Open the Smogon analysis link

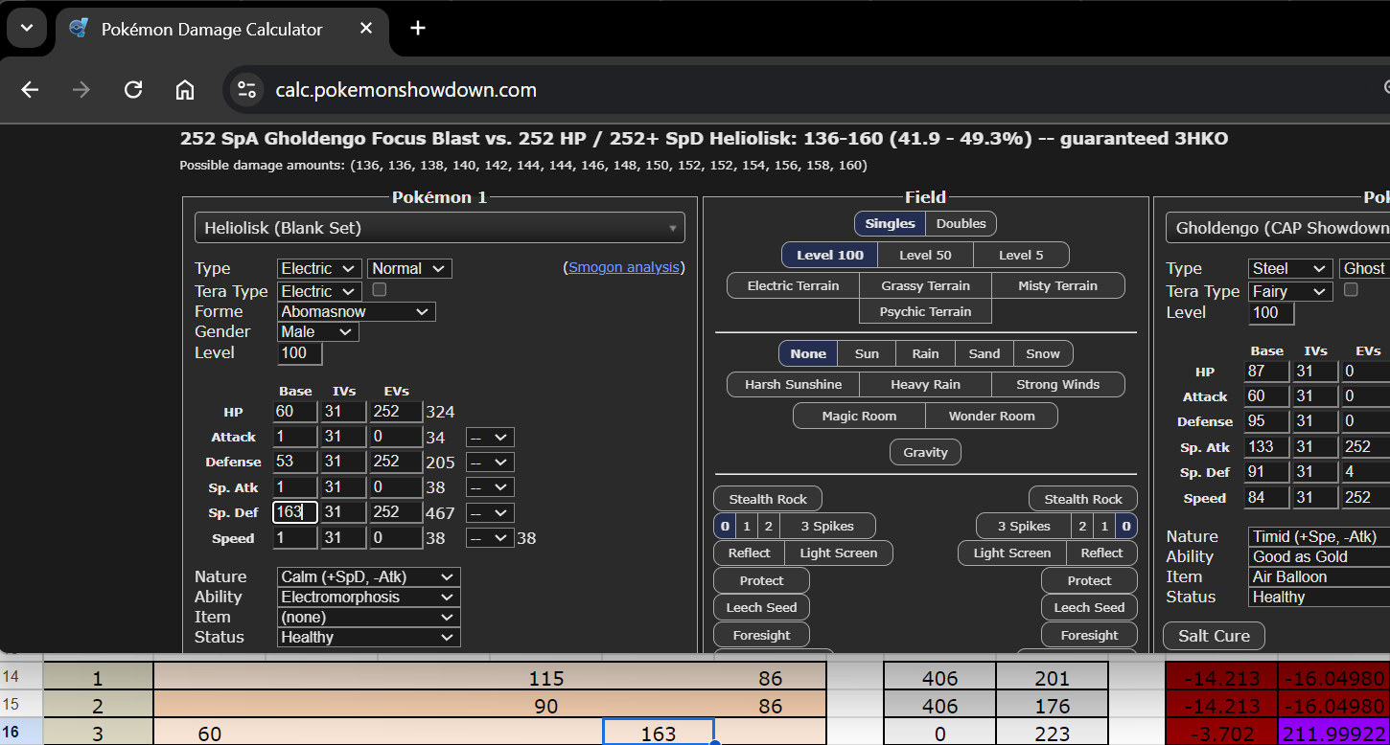click(x=624, y=268)
